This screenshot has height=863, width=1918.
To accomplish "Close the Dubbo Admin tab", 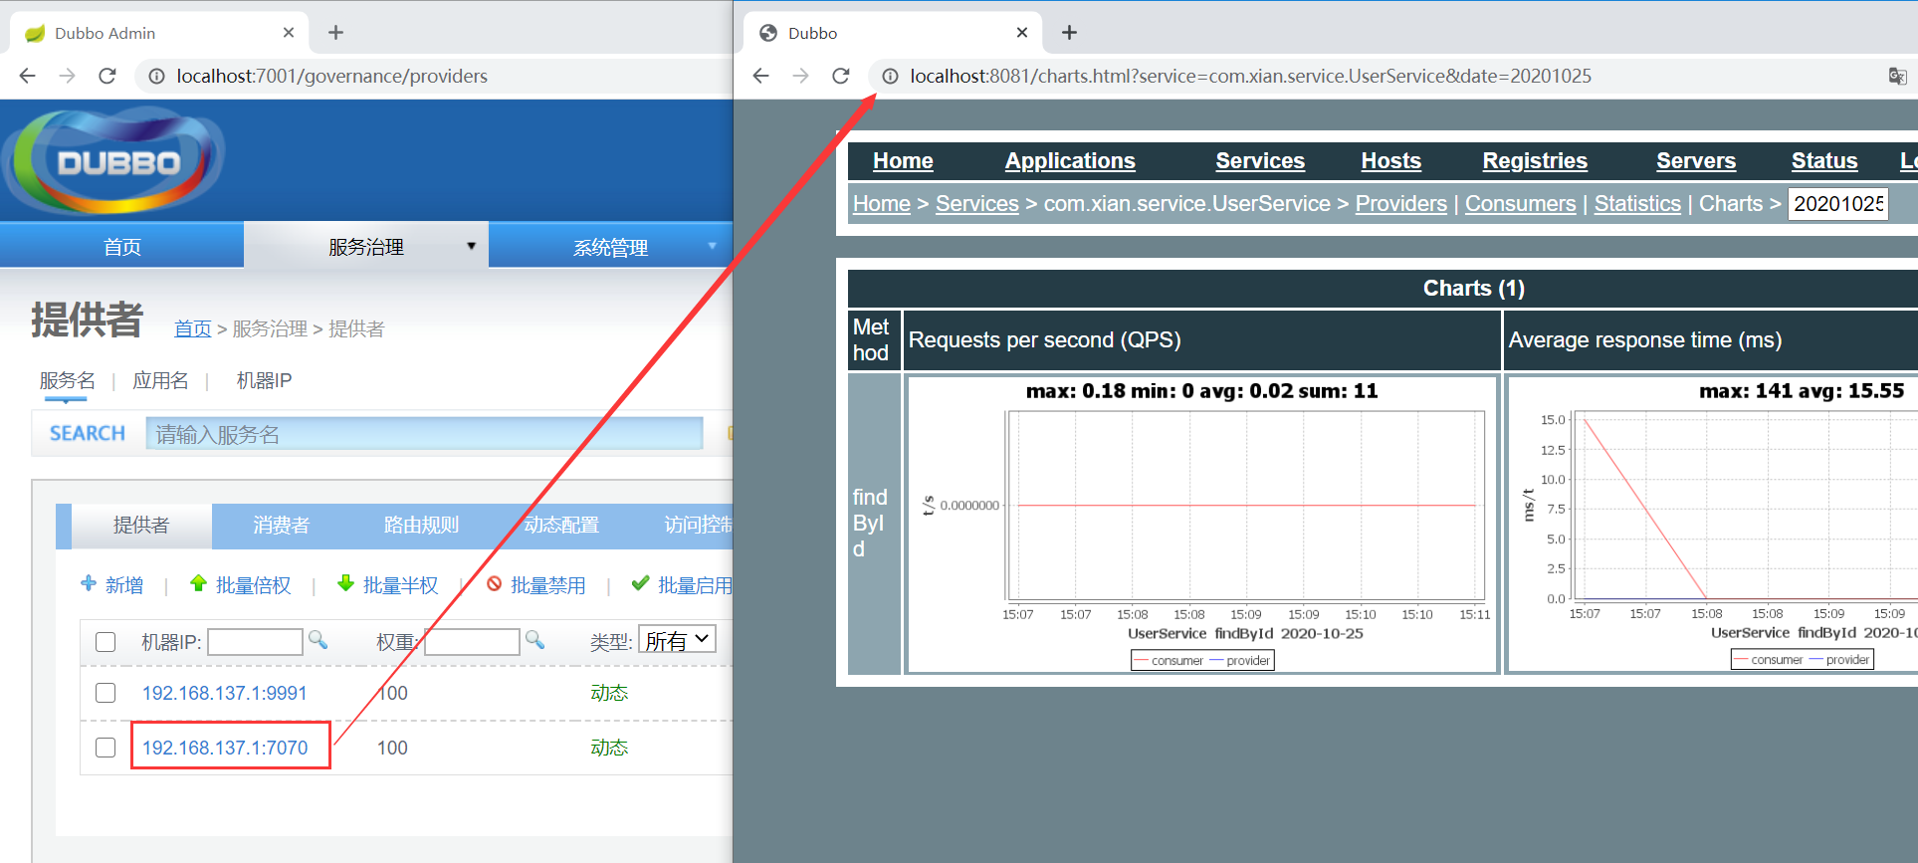I will click(x=289, y=33).
